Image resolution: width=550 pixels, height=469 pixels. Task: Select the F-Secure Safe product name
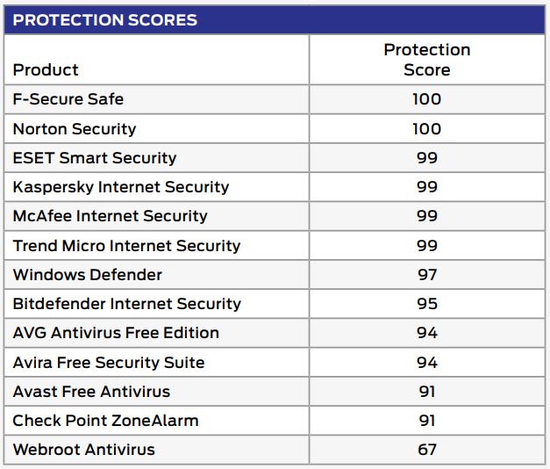(67, 99)
